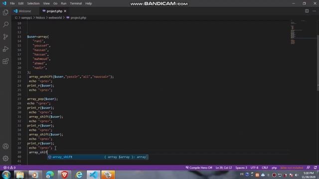This screenshot has width=319, height=179.
Task: Open the Help menu
Action: 88,3
